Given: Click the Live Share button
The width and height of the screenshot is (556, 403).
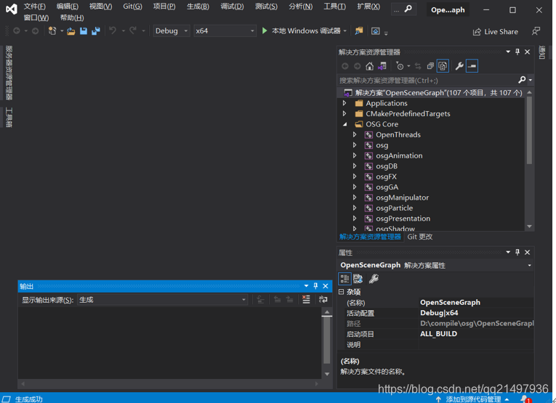Looking at the screenshot, I should coord(496,32).
